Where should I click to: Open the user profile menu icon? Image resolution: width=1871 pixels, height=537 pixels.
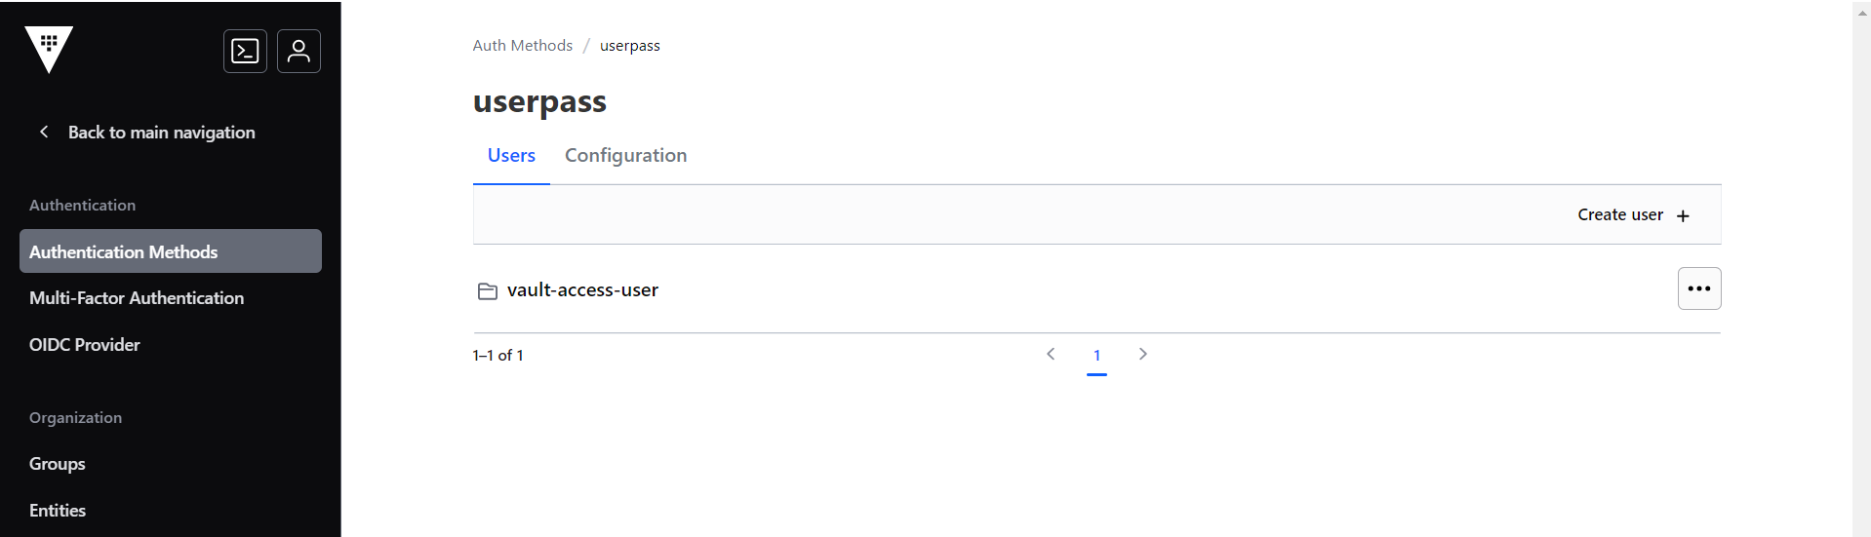pyautogui.click(x=299, y=52)
